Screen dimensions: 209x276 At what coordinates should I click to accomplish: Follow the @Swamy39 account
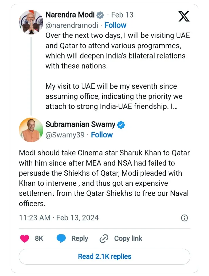tap(102, 135)
